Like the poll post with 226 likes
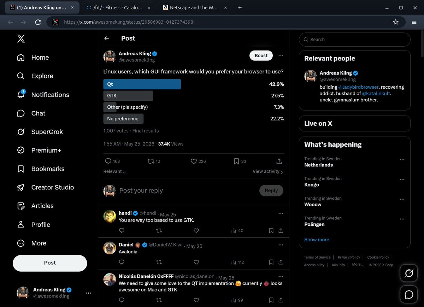424x307 pixels. point(198,161)
